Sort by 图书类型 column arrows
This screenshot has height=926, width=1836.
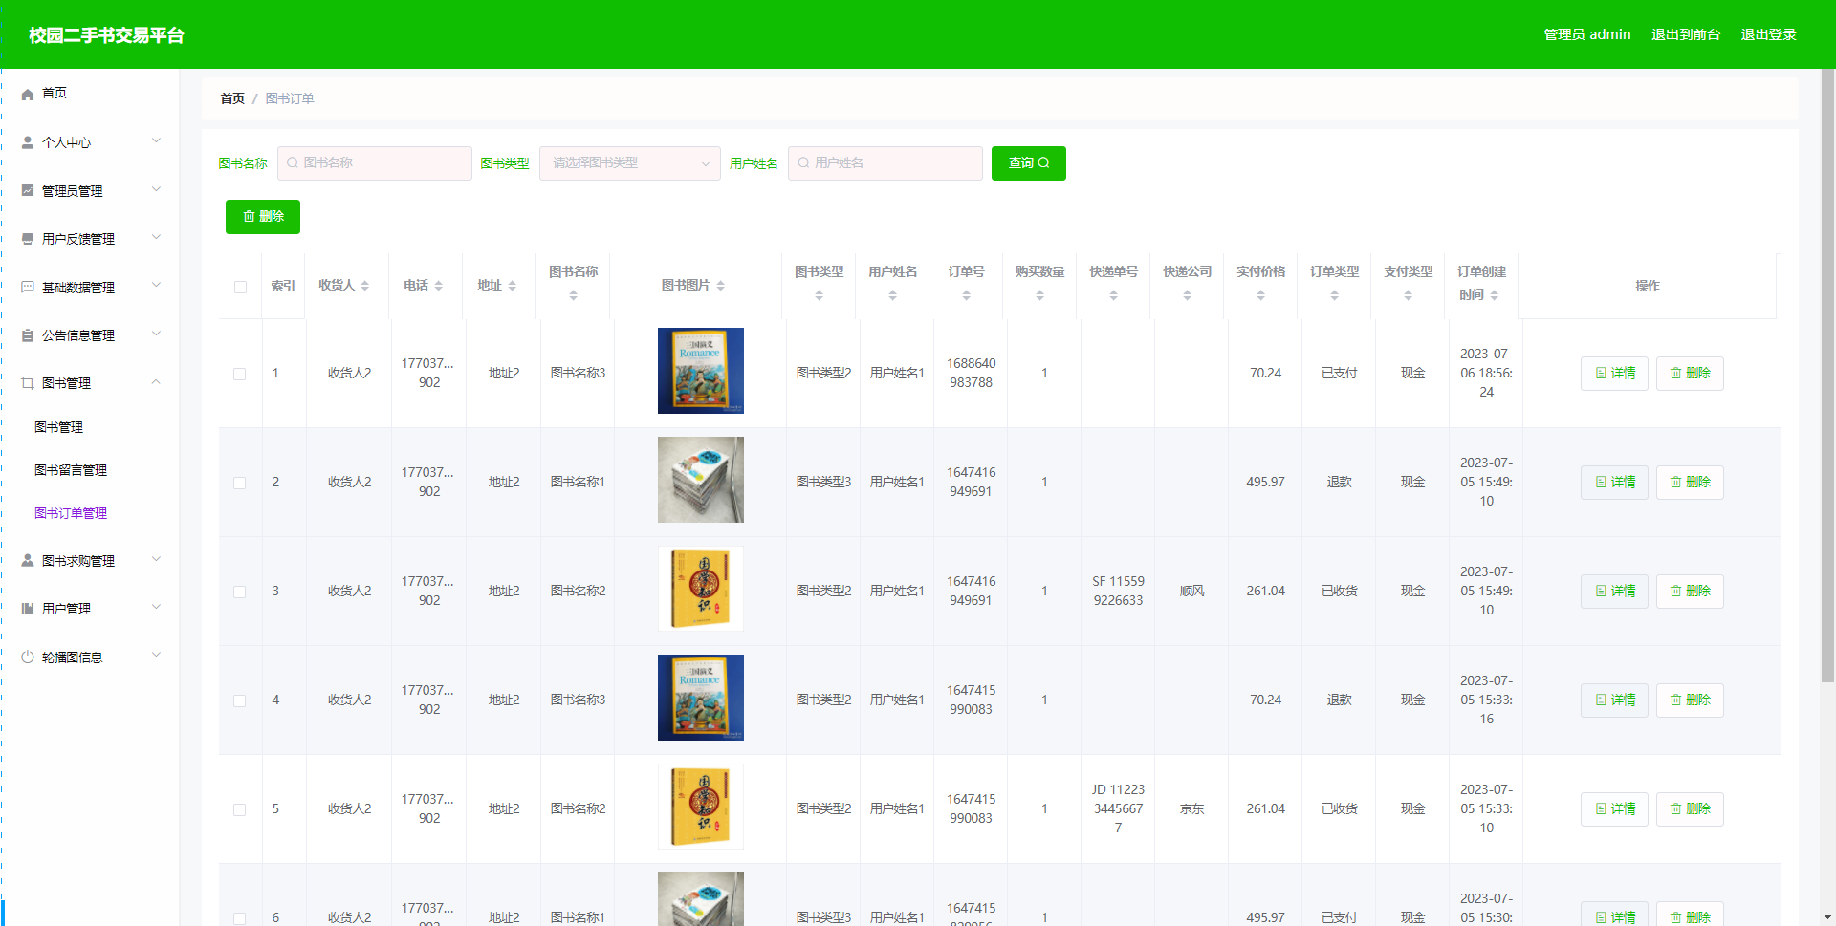[x=820, y=295]
